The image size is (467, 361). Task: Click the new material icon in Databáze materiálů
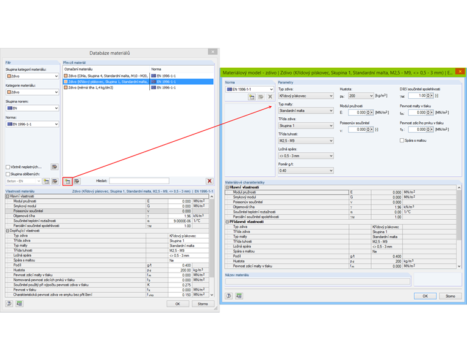pyautogui.click(x=68, y=181)
